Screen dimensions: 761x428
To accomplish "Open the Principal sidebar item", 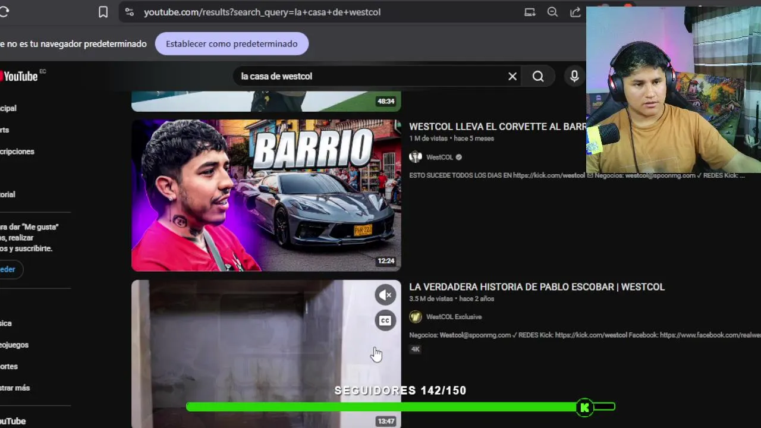I will click(x=8, y=108).
